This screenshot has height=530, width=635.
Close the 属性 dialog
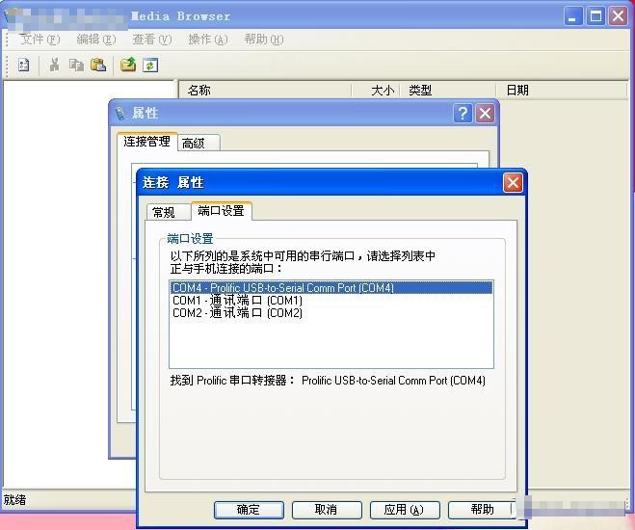(485, 114)
